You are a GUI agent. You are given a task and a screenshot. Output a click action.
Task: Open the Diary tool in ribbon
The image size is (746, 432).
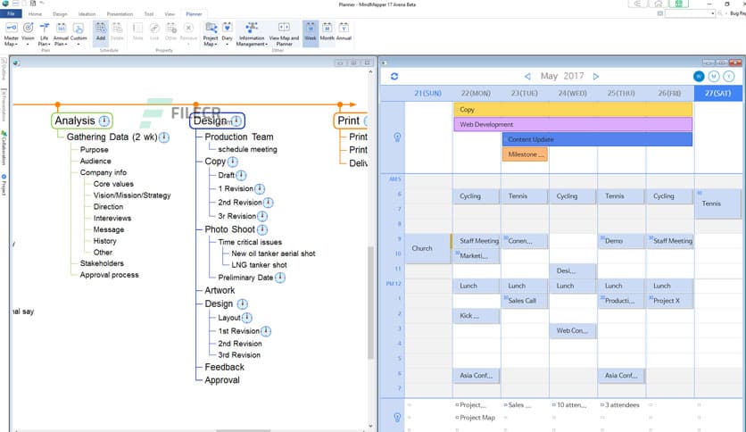(x=228, y=32)
